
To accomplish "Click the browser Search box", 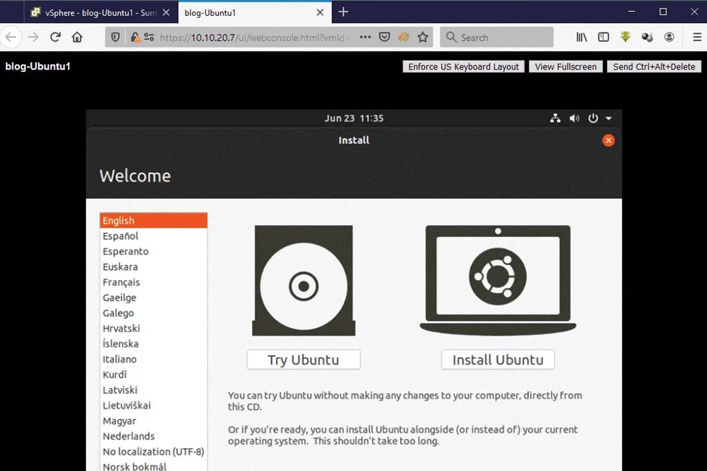I will 496,37.
